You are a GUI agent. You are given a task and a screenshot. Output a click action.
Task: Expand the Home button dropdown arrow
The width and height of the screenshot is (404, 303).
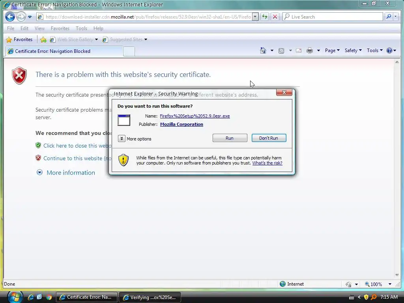coord(272,50)
